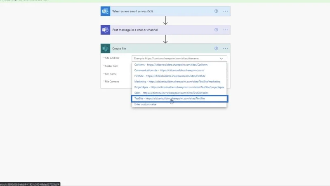Click the Outlook icon on the email trigger
The height and width of the screenshot is (186, 330).
105,11
